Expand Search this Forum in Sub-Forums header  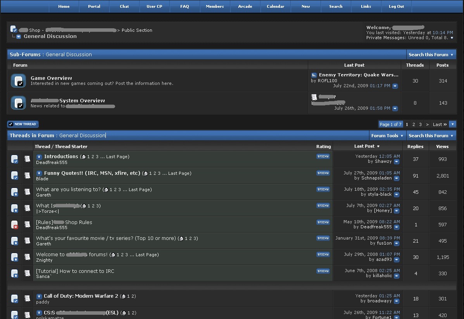tap(431, 55)
